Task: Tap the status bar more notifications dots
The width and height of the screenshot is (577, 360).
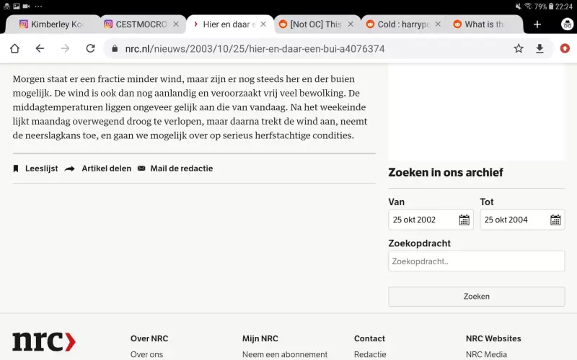Action: tap(38, 6)
